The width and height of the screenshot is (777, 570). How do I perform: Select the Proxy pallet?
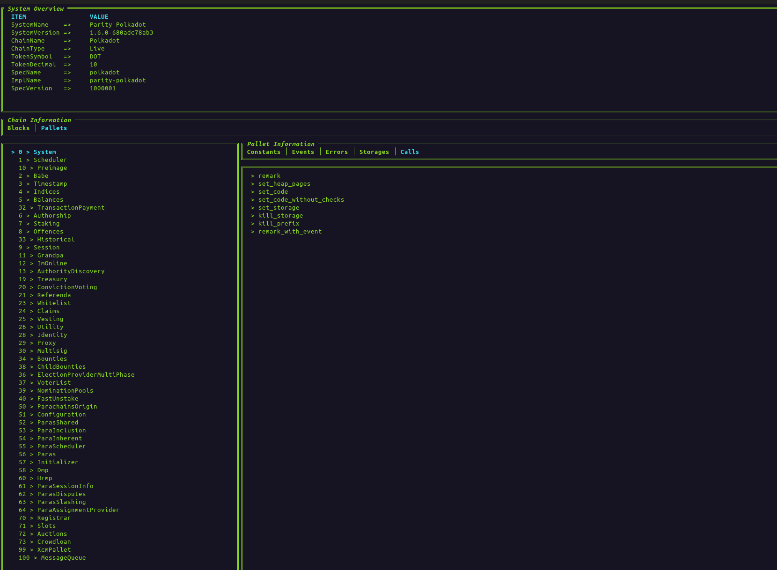point(37,343)
